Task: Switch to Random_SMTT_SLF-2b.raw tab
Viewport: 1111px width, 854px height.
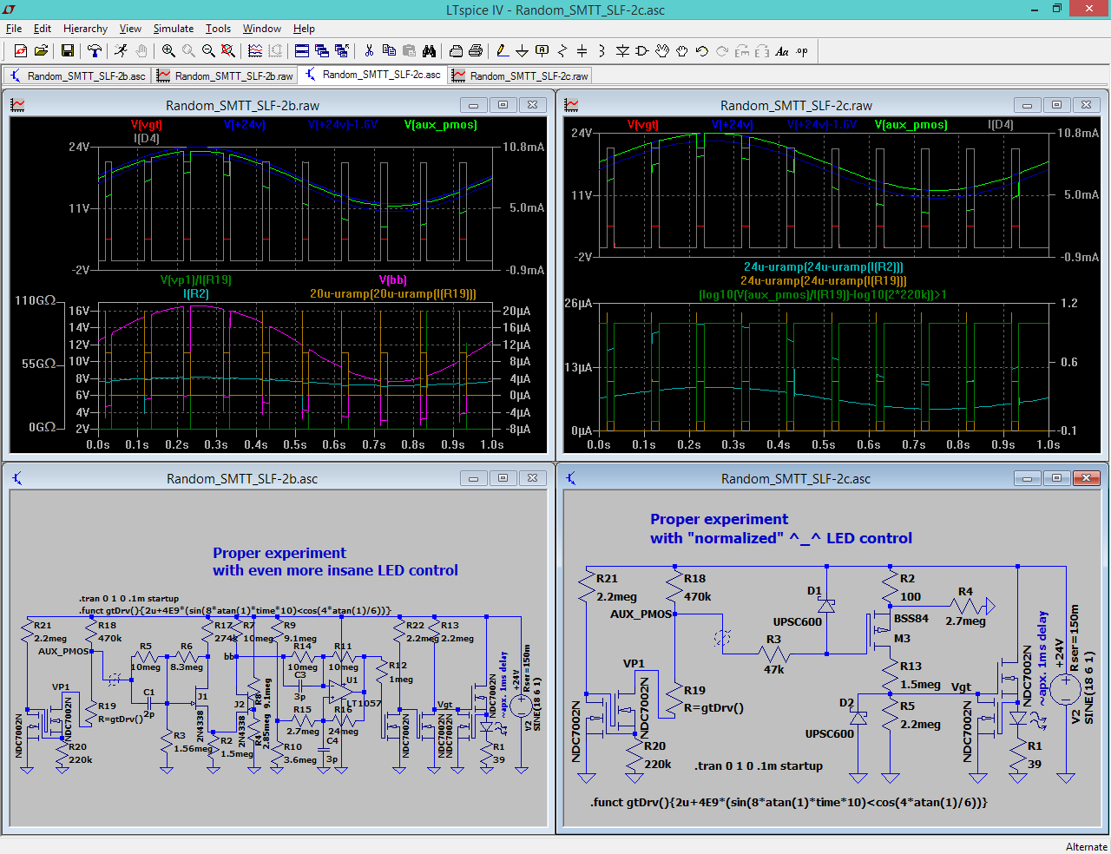Action: (x=225, y=76)
